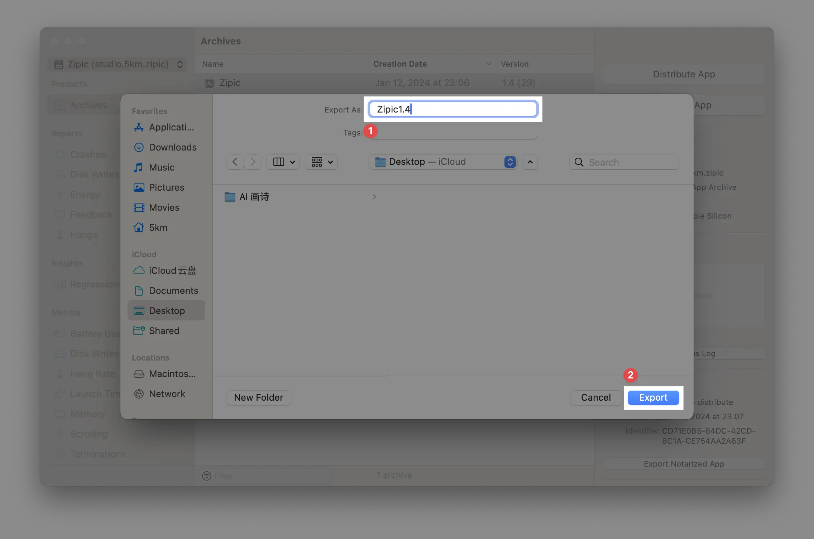Screen dimensions: 814x539
Task: Open the group-by grid dropdown
Action: click(x=321, y=162)
